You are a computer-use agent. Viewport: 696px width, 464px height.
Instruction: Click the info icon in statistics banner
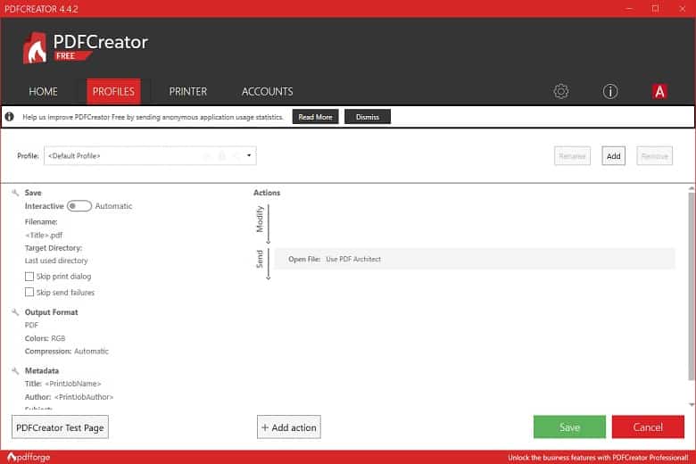click(9, 117)
